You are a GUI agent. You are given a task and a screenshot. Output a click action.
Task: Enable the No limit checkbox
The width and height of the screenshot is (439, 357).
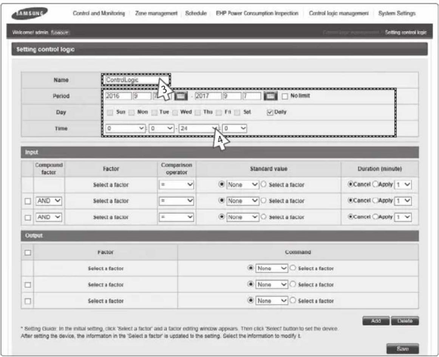click(x=285, y=96)
